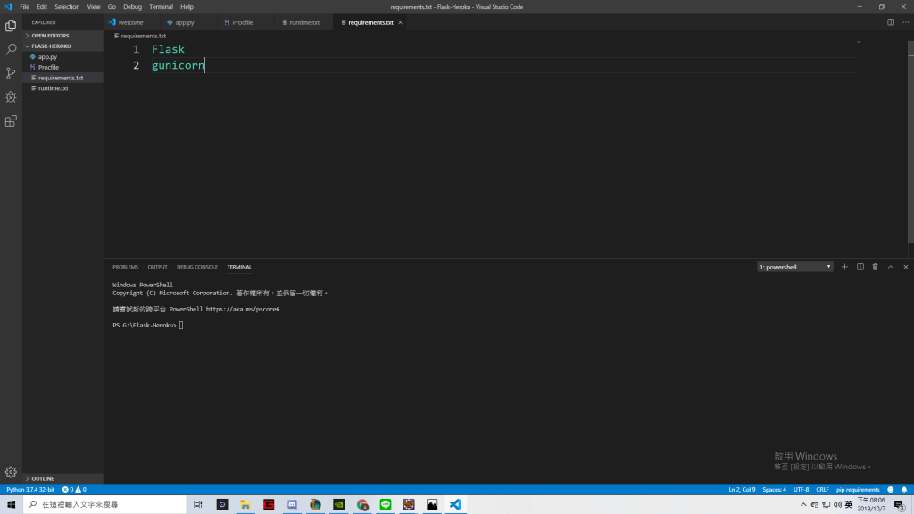Viewport: 914px width, 514px height.
Task: Open Discord from the taskbar
Action: point(292,504)
